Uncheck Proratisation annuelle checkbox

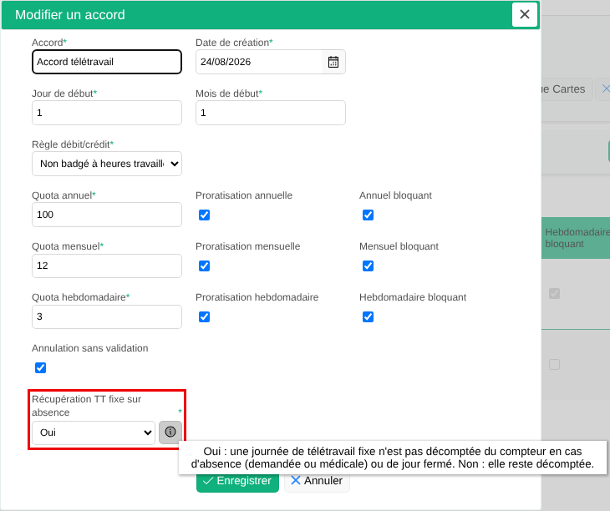click(x=204, y=215)
